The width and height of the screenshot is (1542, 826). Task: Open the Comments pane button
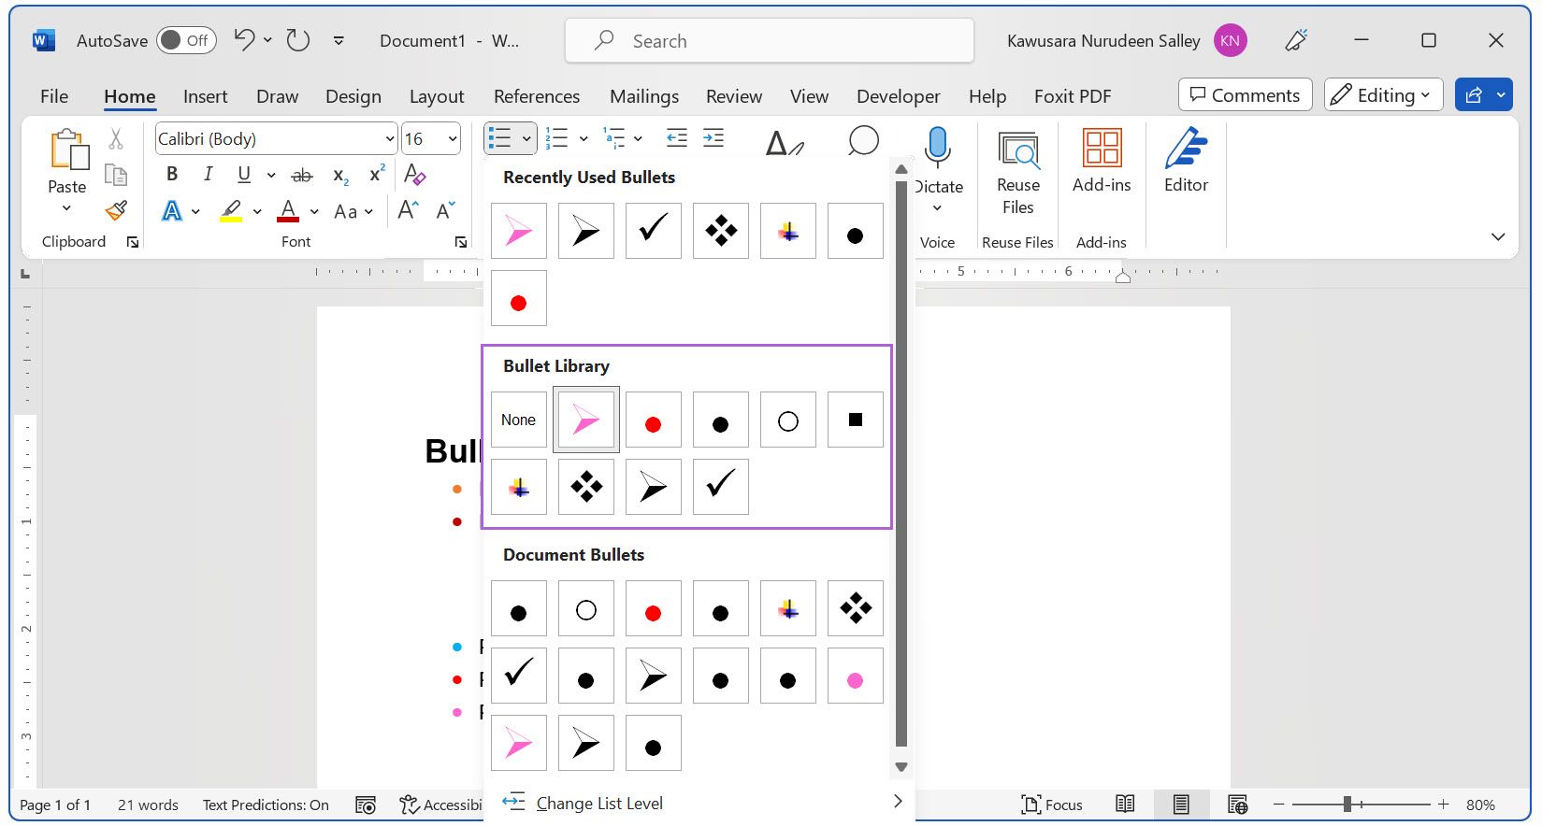tap(1245, 95)
